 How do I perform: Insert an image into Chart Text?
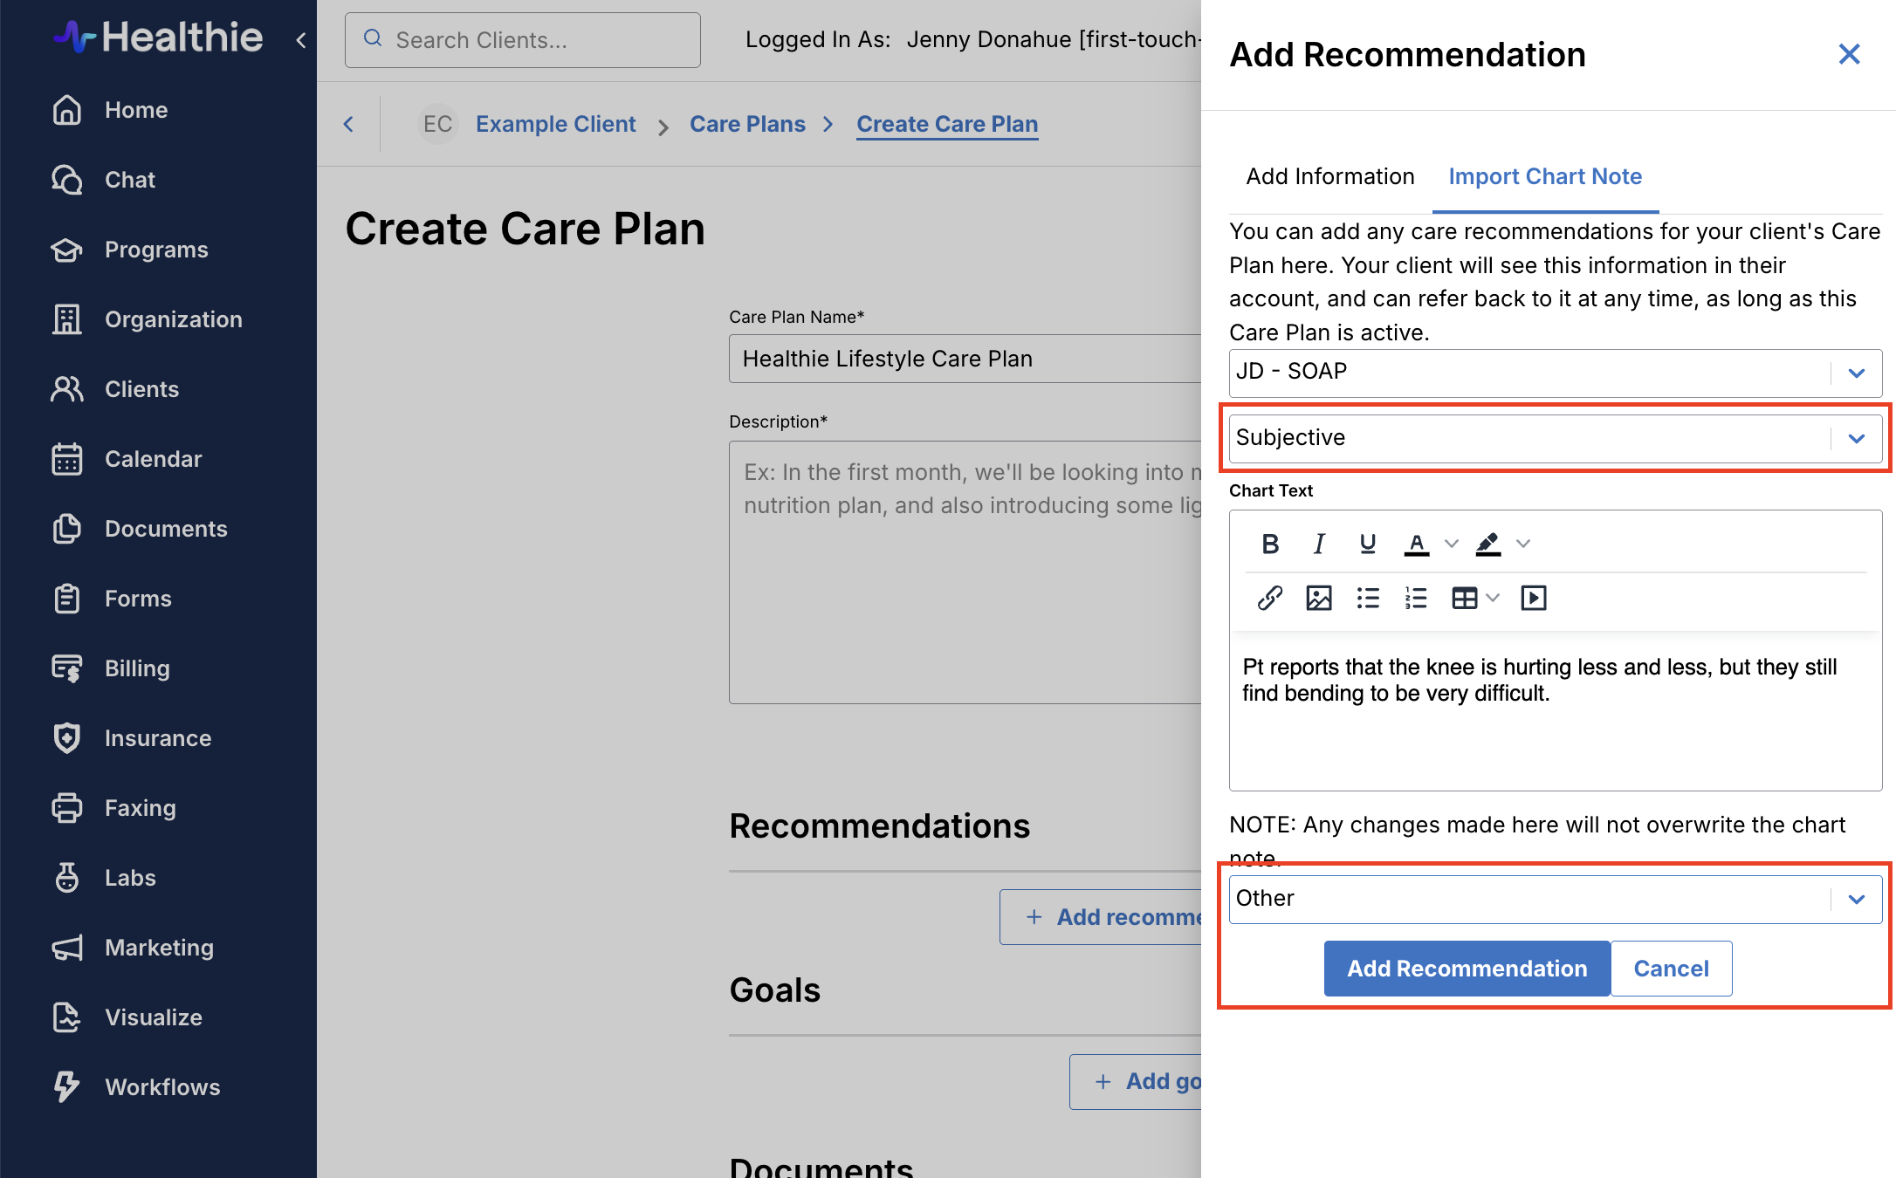point(1318,598)
